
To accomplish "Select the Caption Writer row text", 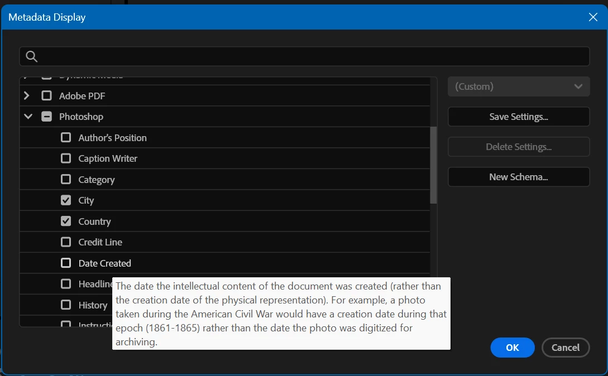I will 108,158.
